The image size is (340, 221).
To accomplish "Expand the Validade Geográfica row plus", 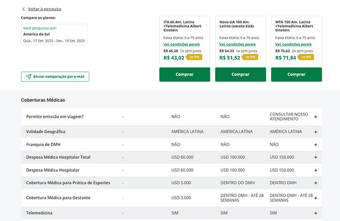I will click(316, 132).
